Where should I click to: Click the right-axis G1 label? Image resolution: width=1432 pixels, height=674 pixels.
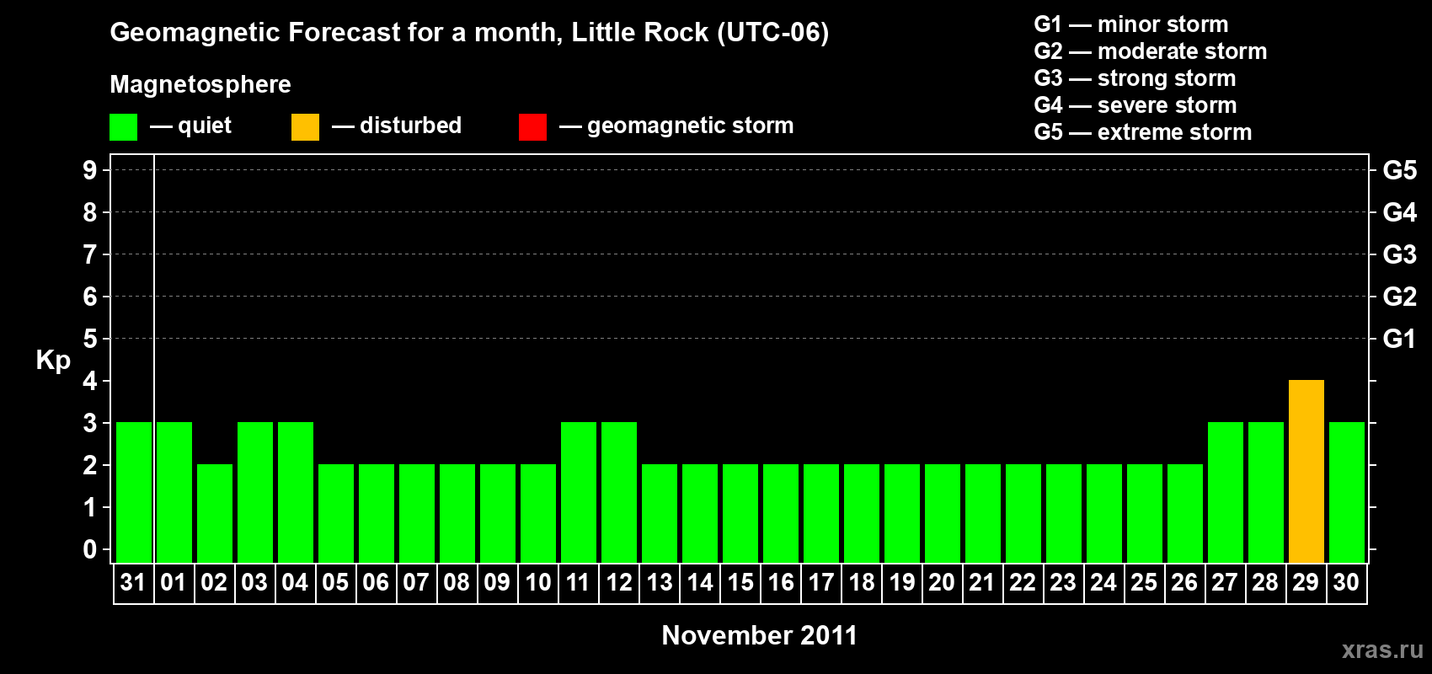point(1400,339)
